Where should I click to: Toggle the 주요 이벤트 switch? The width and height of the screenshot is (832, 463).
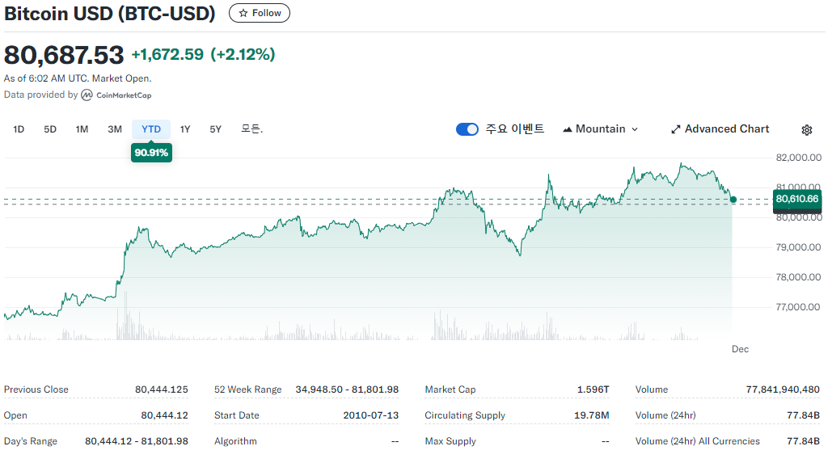click(467, 129)
